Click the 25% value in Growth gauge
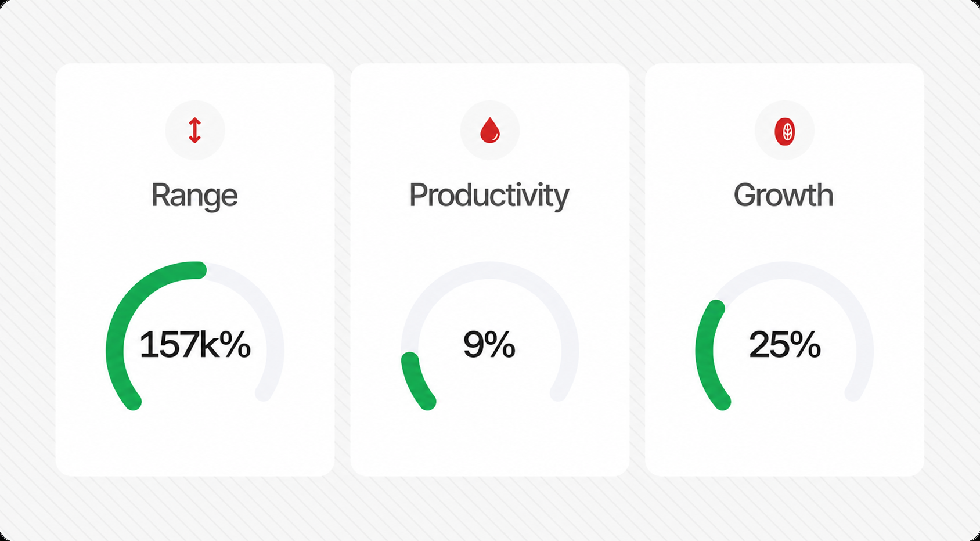The image size is (980, 541). point(785,345)
